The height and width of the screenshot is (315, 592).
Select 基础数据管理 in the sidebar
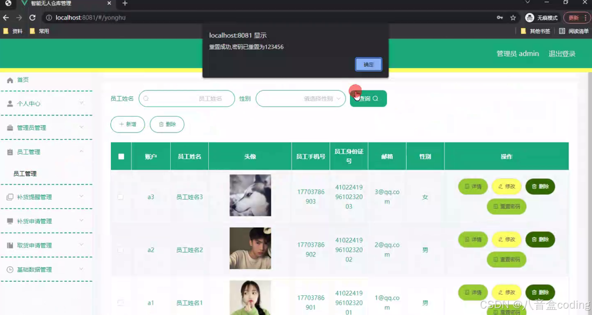point(34,269)
